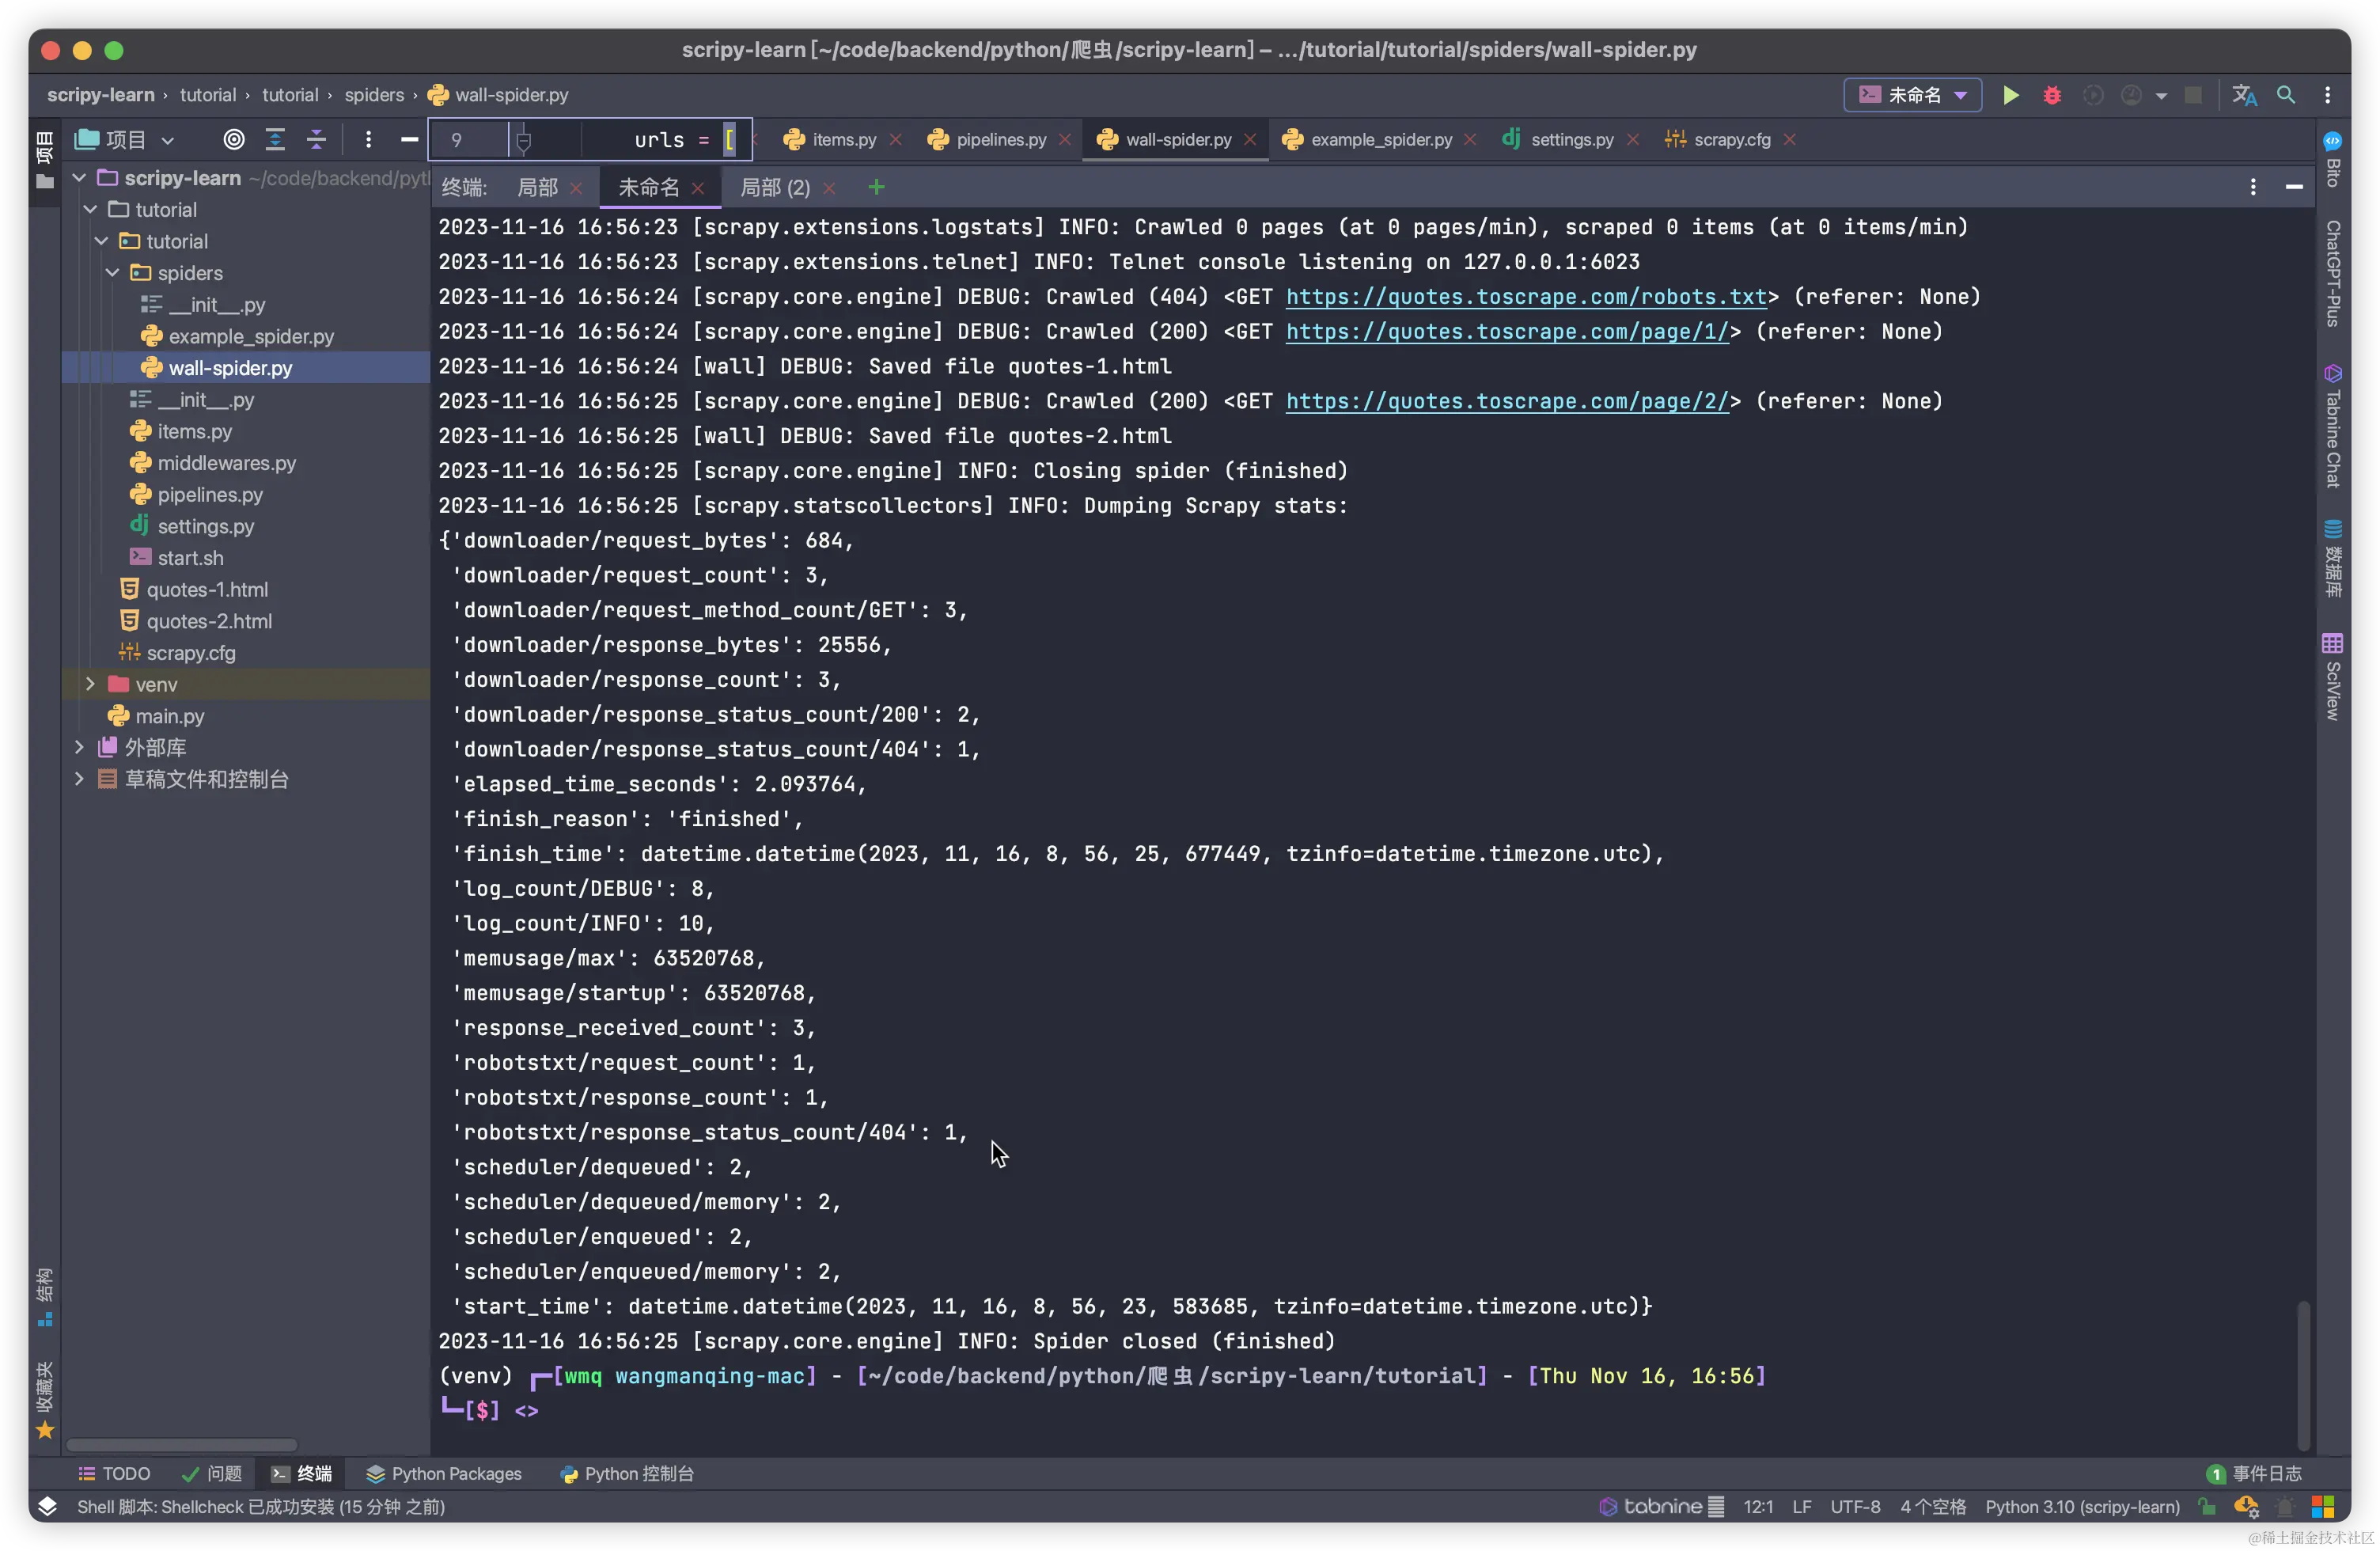2380x1551 pixels.
Task: Click the expand all icon in project panel
Action: point(275,140)
